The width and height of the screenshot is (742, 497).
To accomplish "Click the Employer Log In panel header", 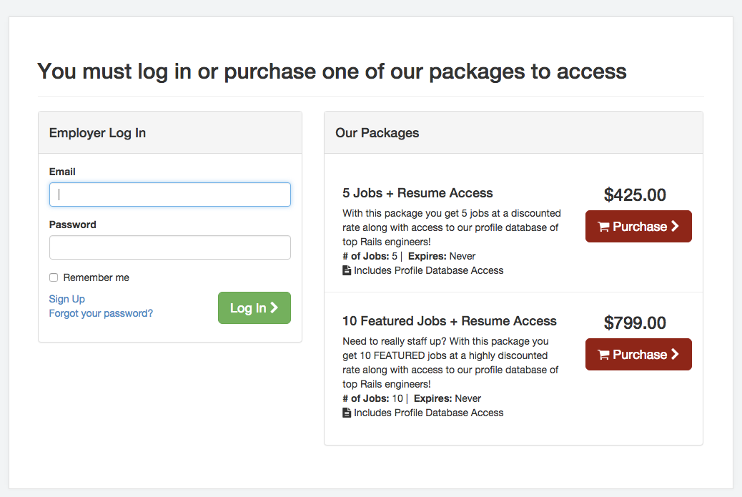I will 97,133.
